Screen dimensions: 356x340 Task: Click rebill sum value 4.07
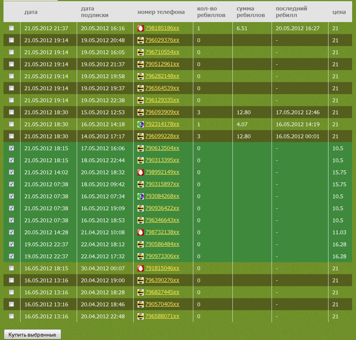click(x=242, y=124)
